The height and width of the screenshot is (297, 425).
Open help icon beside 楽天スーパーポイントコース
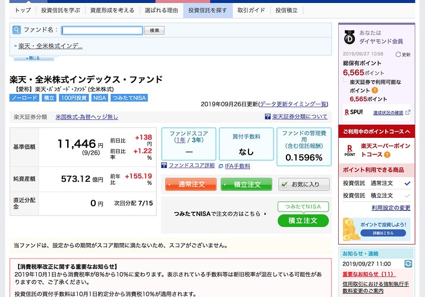click(x=387, y=154)
